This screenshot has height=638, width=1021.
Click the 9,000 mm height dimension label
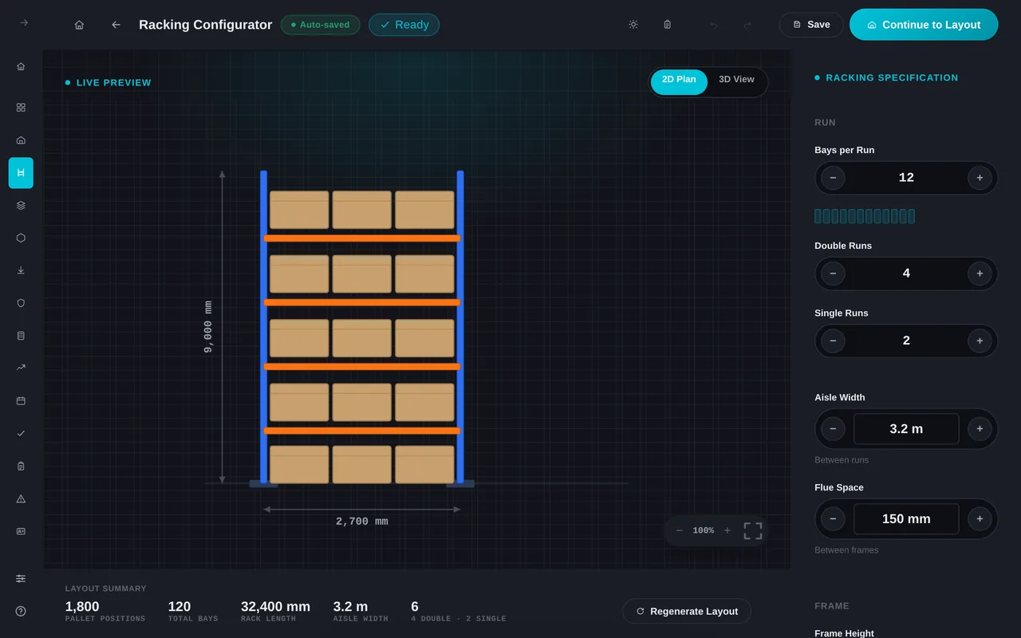pyautogui.click(x=209, y=326)
